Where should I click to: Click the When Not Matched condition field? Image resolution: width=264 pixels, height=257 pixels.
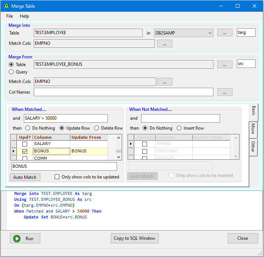pyautogui.click(x=180, y=118)
